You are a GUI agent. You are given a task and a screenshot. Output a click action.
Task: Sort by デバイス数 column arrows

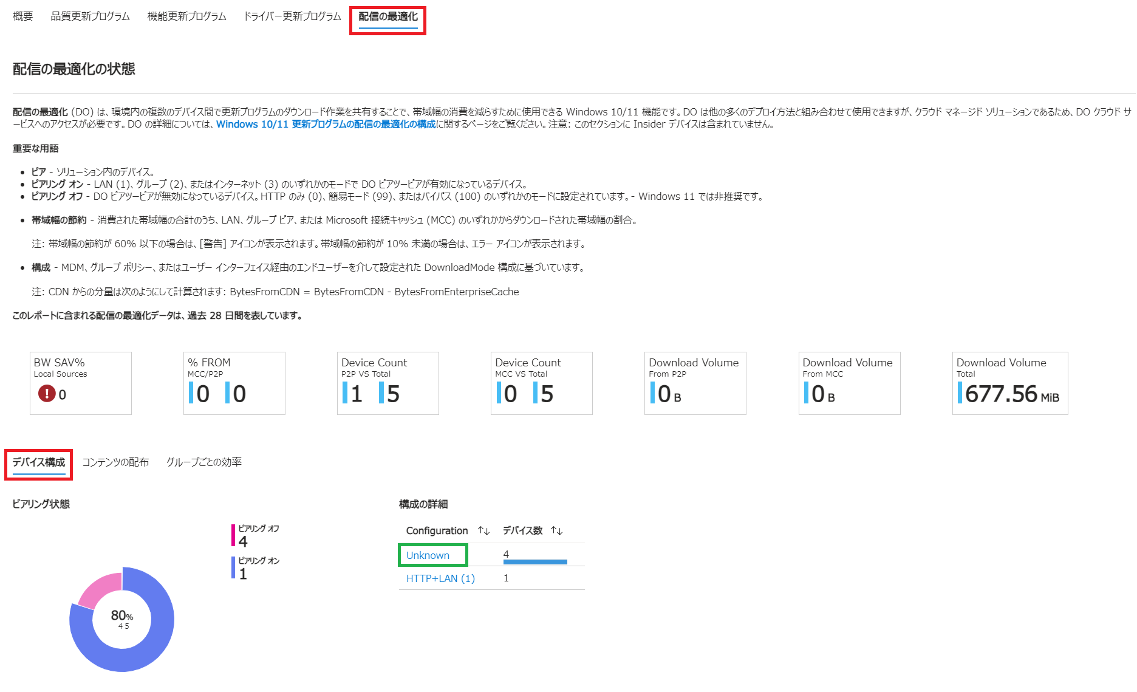556,530
